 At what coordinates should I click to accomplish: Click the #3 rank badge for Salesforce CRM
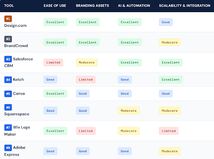point(8,59)
